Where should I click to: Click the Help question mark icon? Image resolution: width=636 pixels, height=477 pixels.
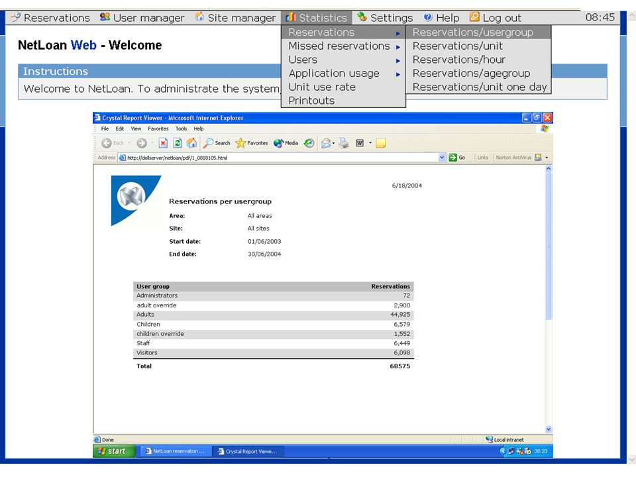coord(428,17)
